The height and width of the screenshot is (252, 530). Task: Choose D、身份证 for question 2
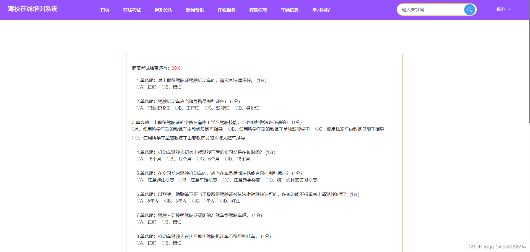(237, 108)
